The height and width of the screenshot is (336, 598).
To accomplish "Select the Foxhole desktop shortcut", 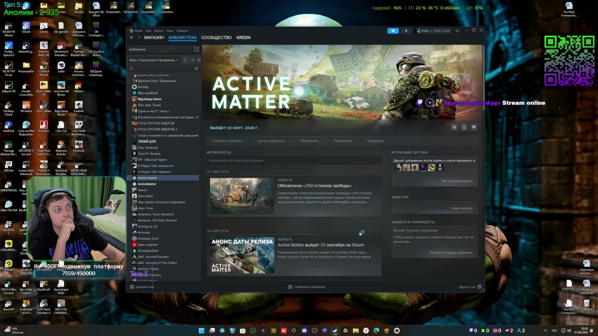I will [78, 107].
